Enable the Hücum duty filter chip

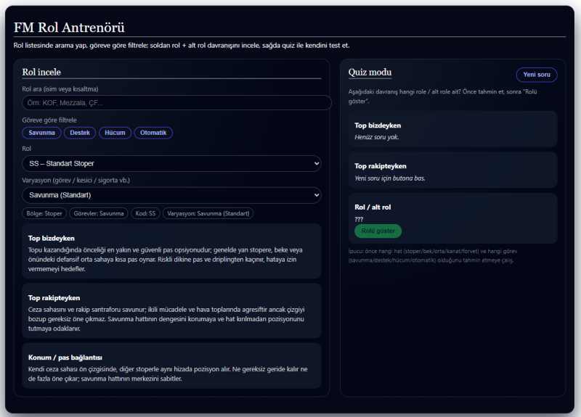[x=115, y=133]
